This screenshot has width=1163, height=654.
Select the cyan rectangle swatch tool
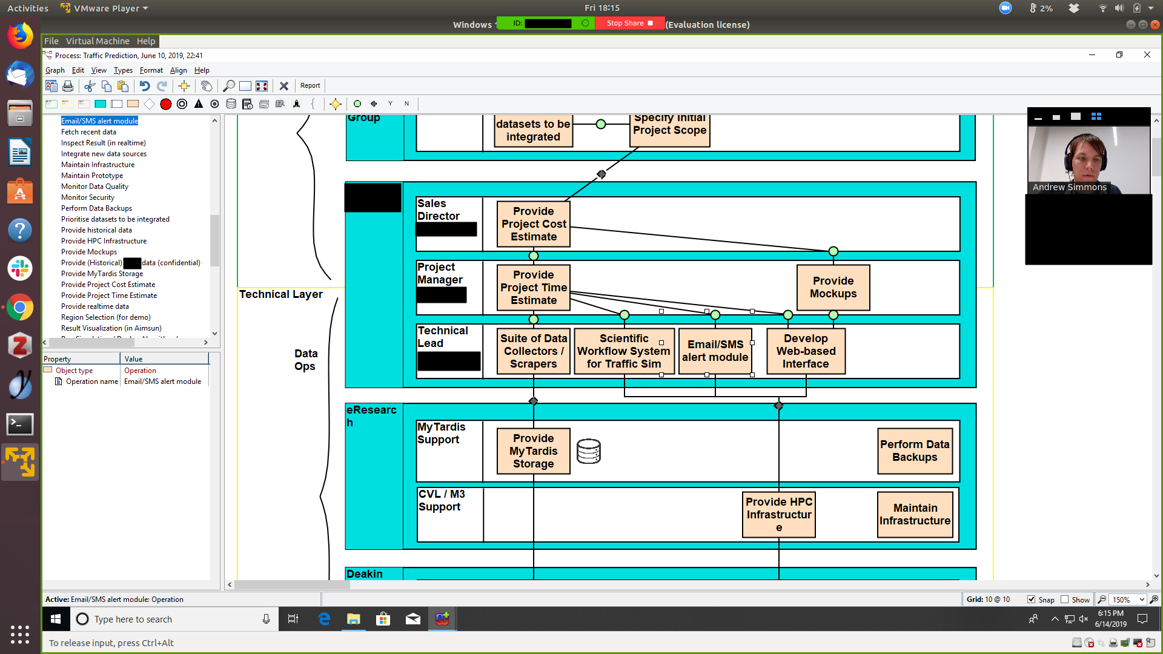(x=101, y=104)
